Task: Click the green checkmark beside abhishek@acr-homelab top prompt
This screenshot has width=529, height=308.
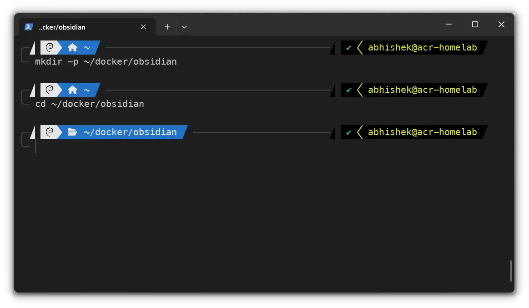Action: [349, 47]
